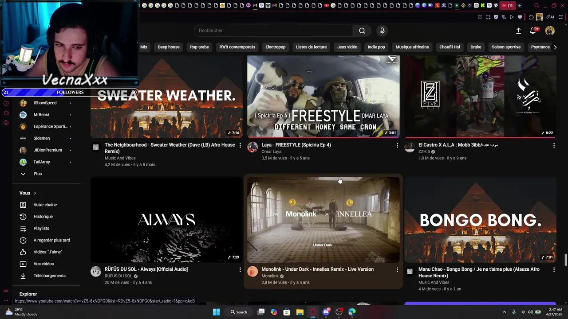This screenshot has height=319, width=568.
Task: Open Vos vidéos in sidebar
Action: pos(43,264)
